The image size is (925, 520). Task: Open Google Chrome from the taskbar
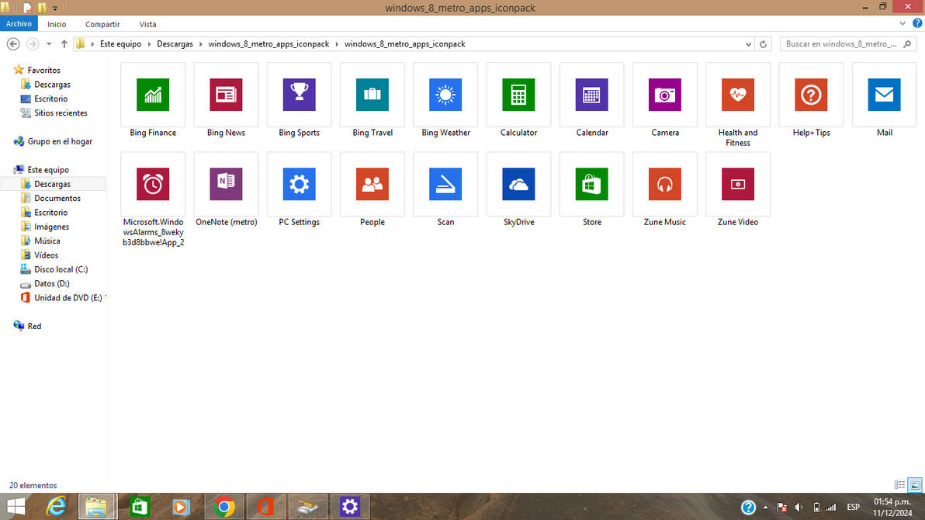tap(223, 506)
